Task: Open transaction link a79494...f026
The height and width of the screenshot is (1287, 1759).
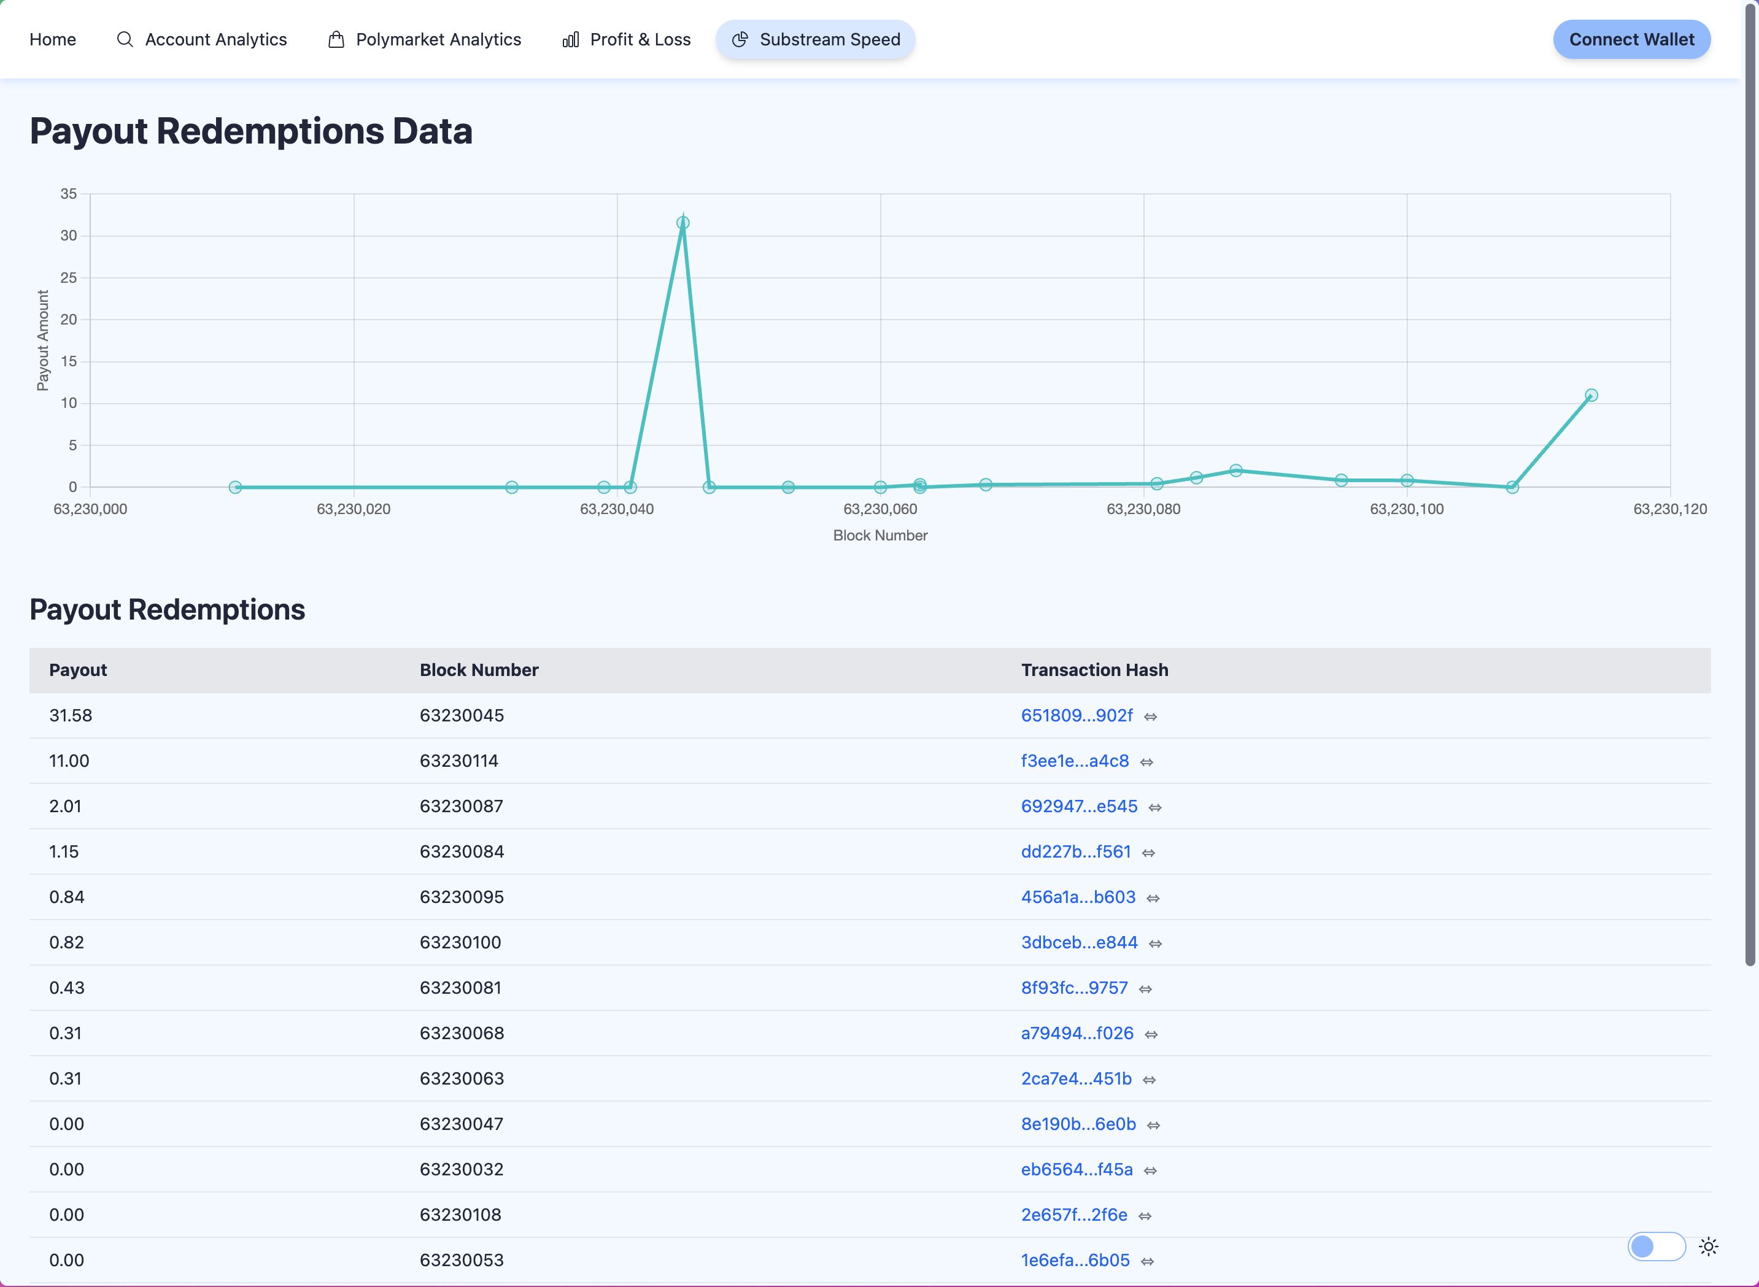Action: [1077, 1033]
